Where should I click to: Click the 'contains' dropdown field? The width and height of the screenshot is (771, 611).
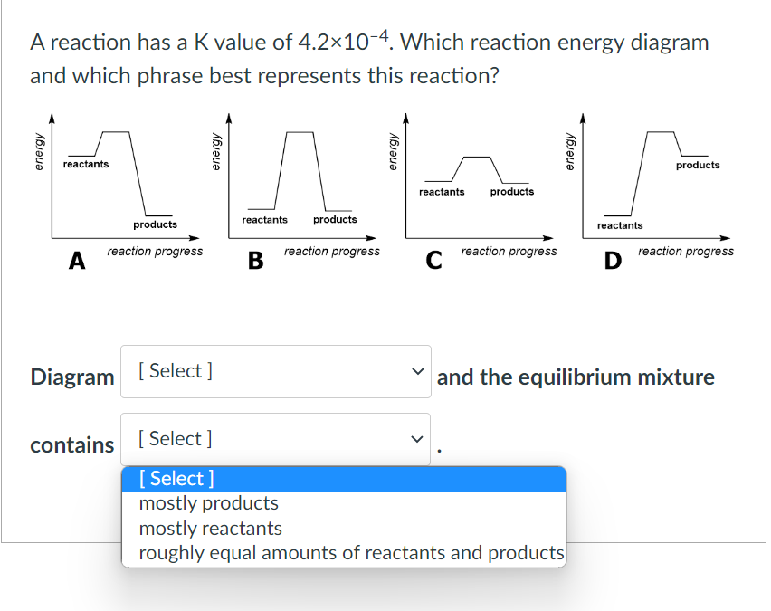(x=275, y=439)
